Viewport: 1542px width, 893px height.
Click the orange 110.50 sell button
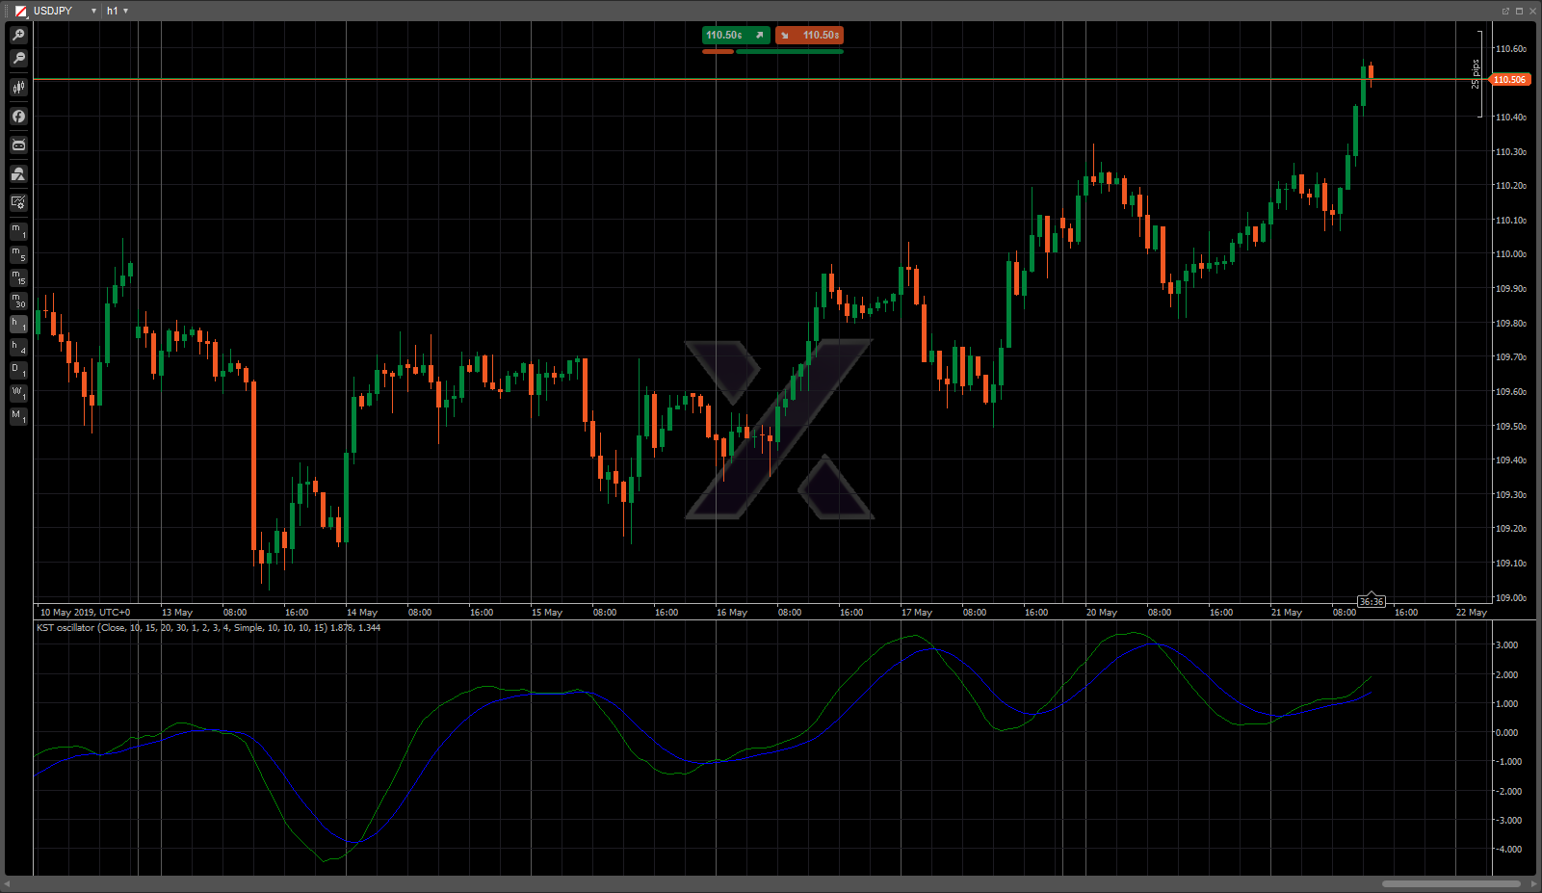coord(809,35)
